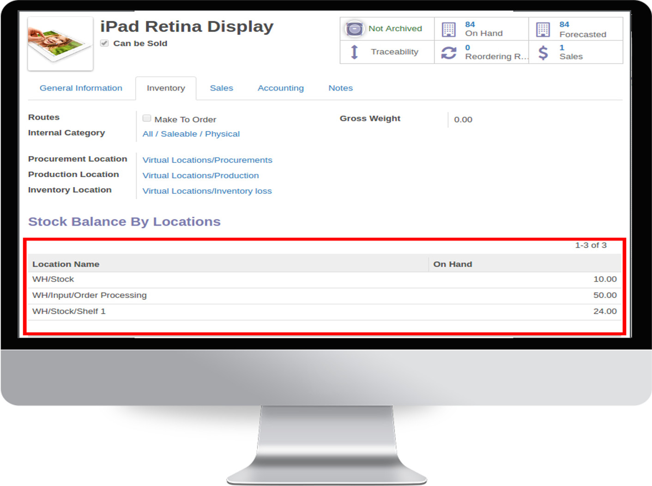Open the iPad product image thumbnail
This screenshot has height=486, width=652.
(x=60, y=44)
